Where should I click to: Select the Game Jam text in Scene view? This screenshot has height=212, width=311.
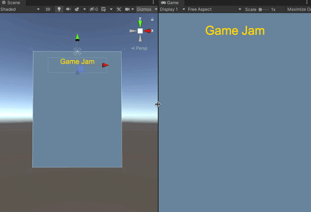coord(77,62)
